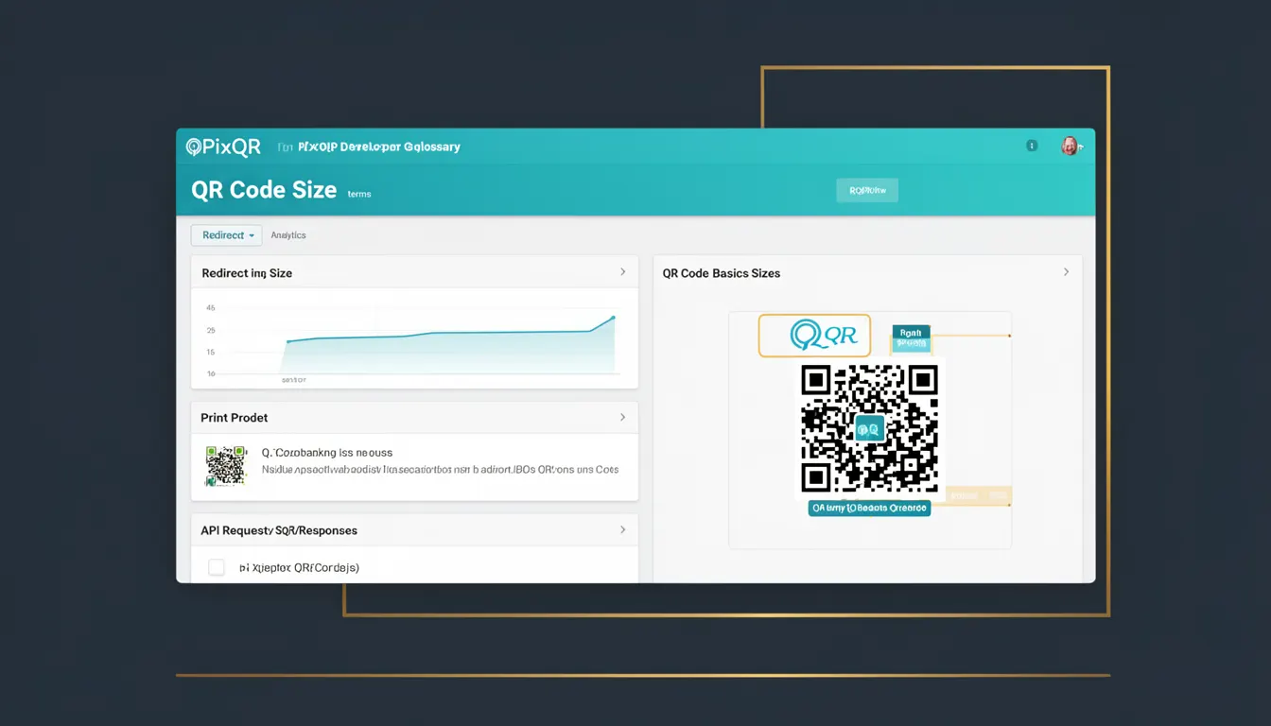Click the teal logo in the QR code center
This screenshot has width=1271, height=726.
coord(869,428)
